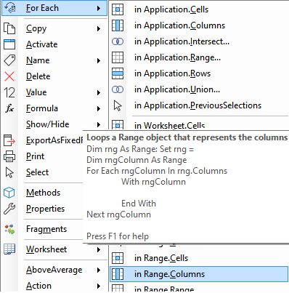Expand the Name submenu arrow
The width and height of the screenshot is (289, 293).
(99, 60)
